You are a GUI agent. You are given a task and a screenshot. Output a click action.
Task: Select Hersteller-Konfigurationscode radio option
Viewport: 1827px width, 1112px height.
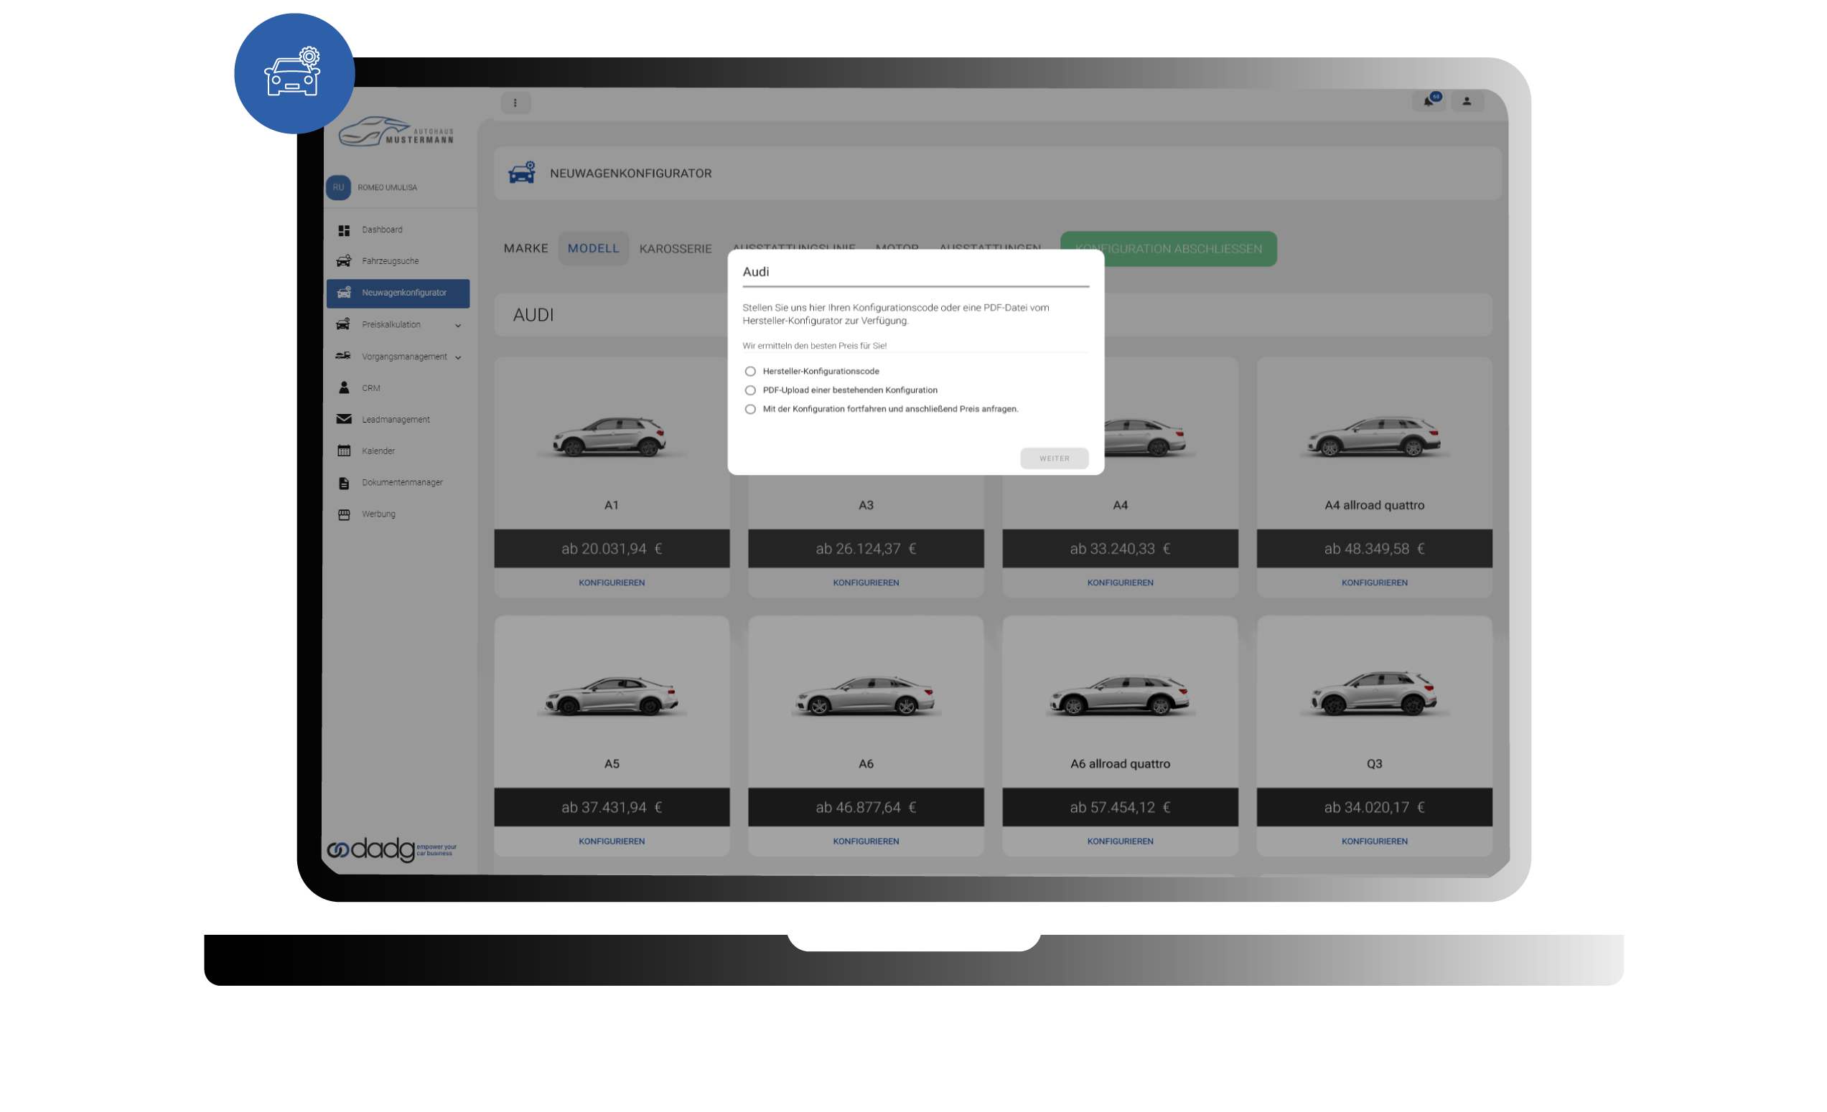point(750,372)
